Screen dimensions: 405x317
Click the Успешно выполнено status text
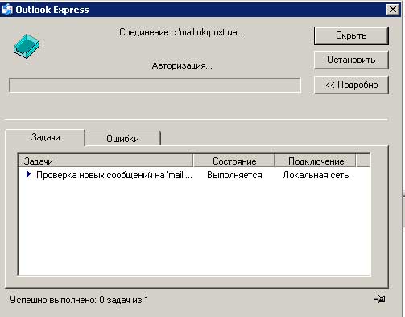tap(79, 300)
